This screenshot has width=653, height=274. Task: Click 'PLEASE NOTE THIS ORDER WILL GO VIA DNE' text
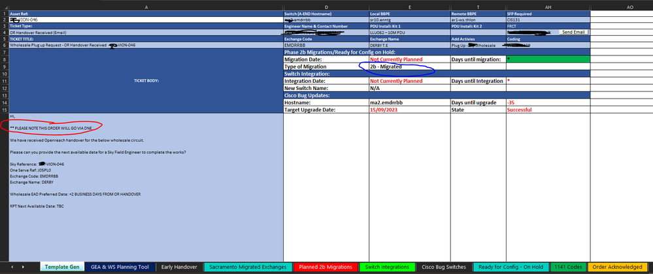(x=53, y=128)
